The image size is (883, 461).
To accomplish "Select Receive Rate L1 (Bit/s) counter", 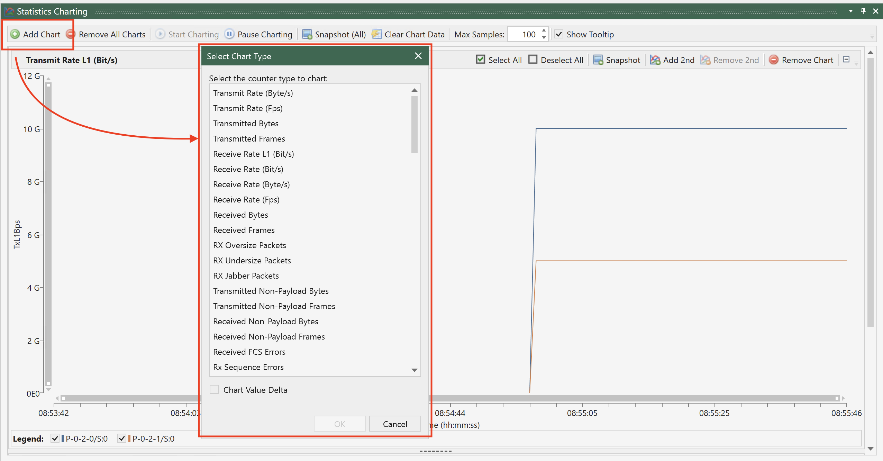I will click(x=254, y=154).
